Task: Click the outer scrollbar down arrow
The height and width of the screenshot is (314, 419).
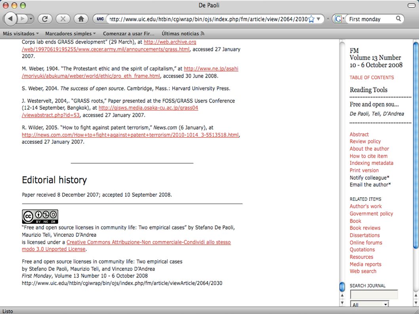Action: pyautogui.click(x=416, y=303)
